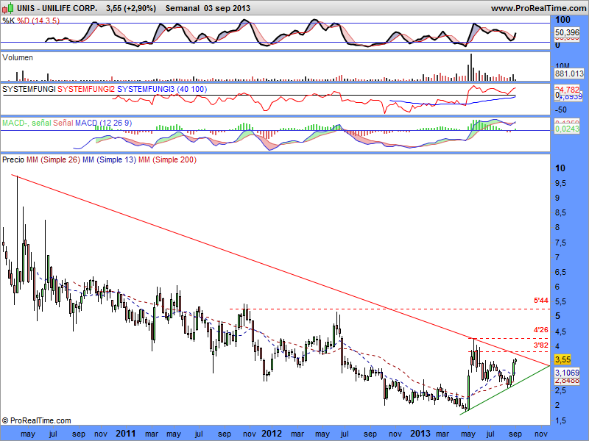Click the '100' stochastic scale label
The image size is (589, 441).
click(x=562, y=20)
